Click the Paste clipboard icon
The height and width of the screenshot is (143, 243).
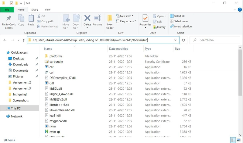31,18
